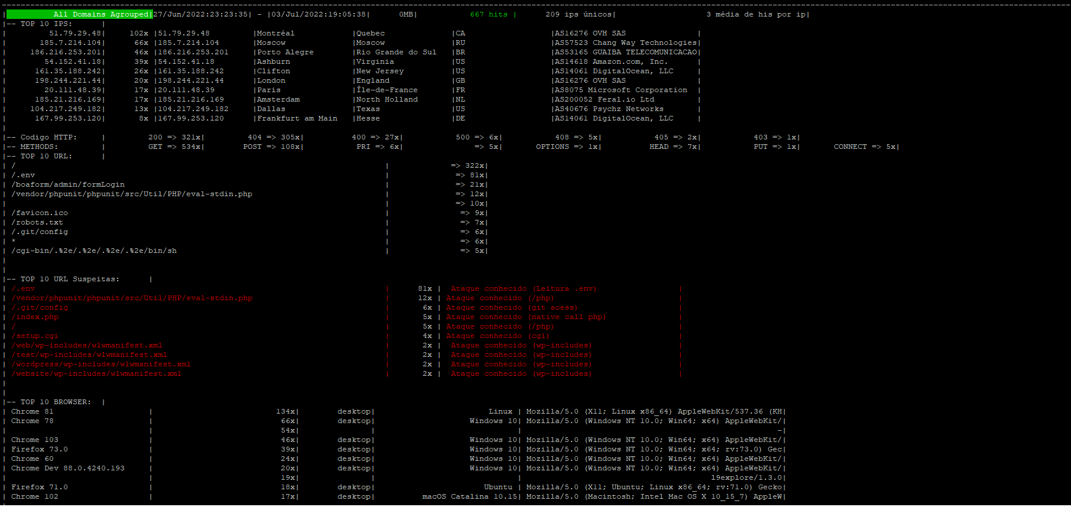This screenshot has width=1071, height=507.
Task: Click the "209 ips únicos" value
Action: tap(579, 14)
